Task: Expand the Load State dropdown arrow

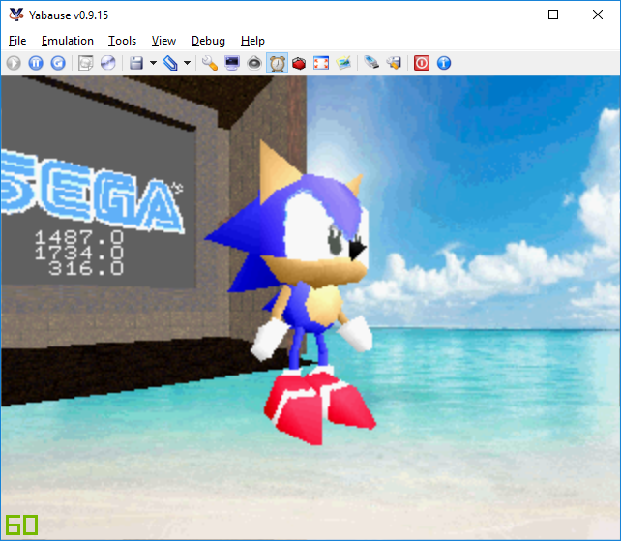Action: coord(188,63)
